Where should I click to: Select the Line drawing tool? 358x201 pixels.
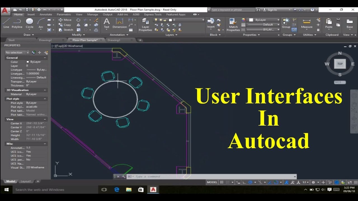pyautogui.click(x=6, y=23)
